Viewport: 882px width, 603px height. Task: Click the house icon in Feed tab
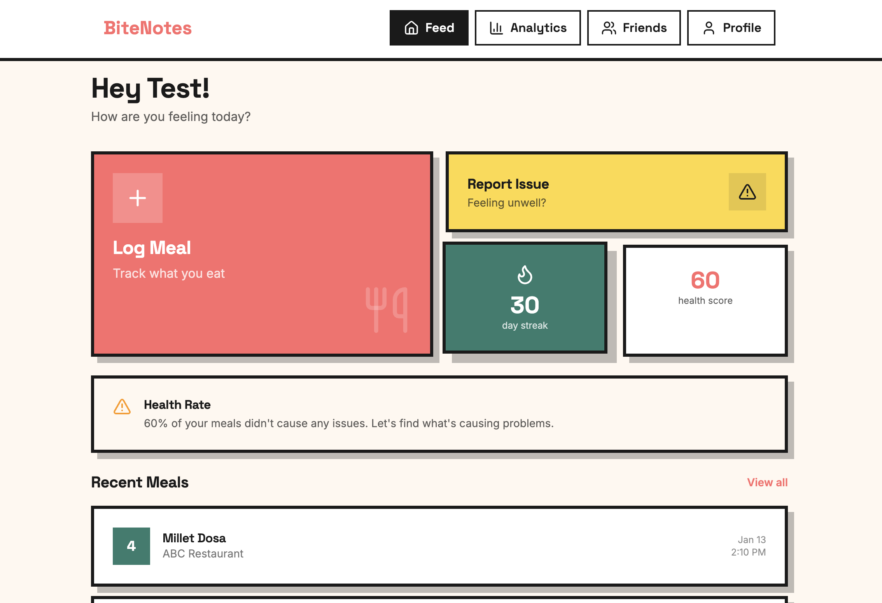coord(411,28)
